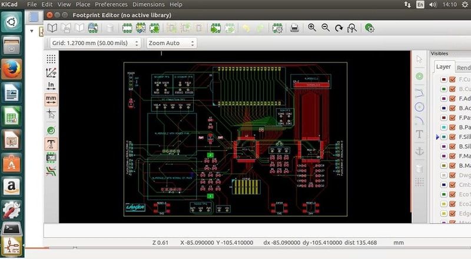Open the Help menu
The image size is (471, 259).
coord(175,5)
